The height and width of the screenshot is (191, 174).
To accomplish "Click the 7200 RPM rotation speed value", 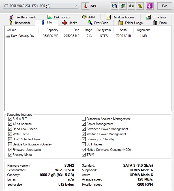I will (x=144, y=184).
